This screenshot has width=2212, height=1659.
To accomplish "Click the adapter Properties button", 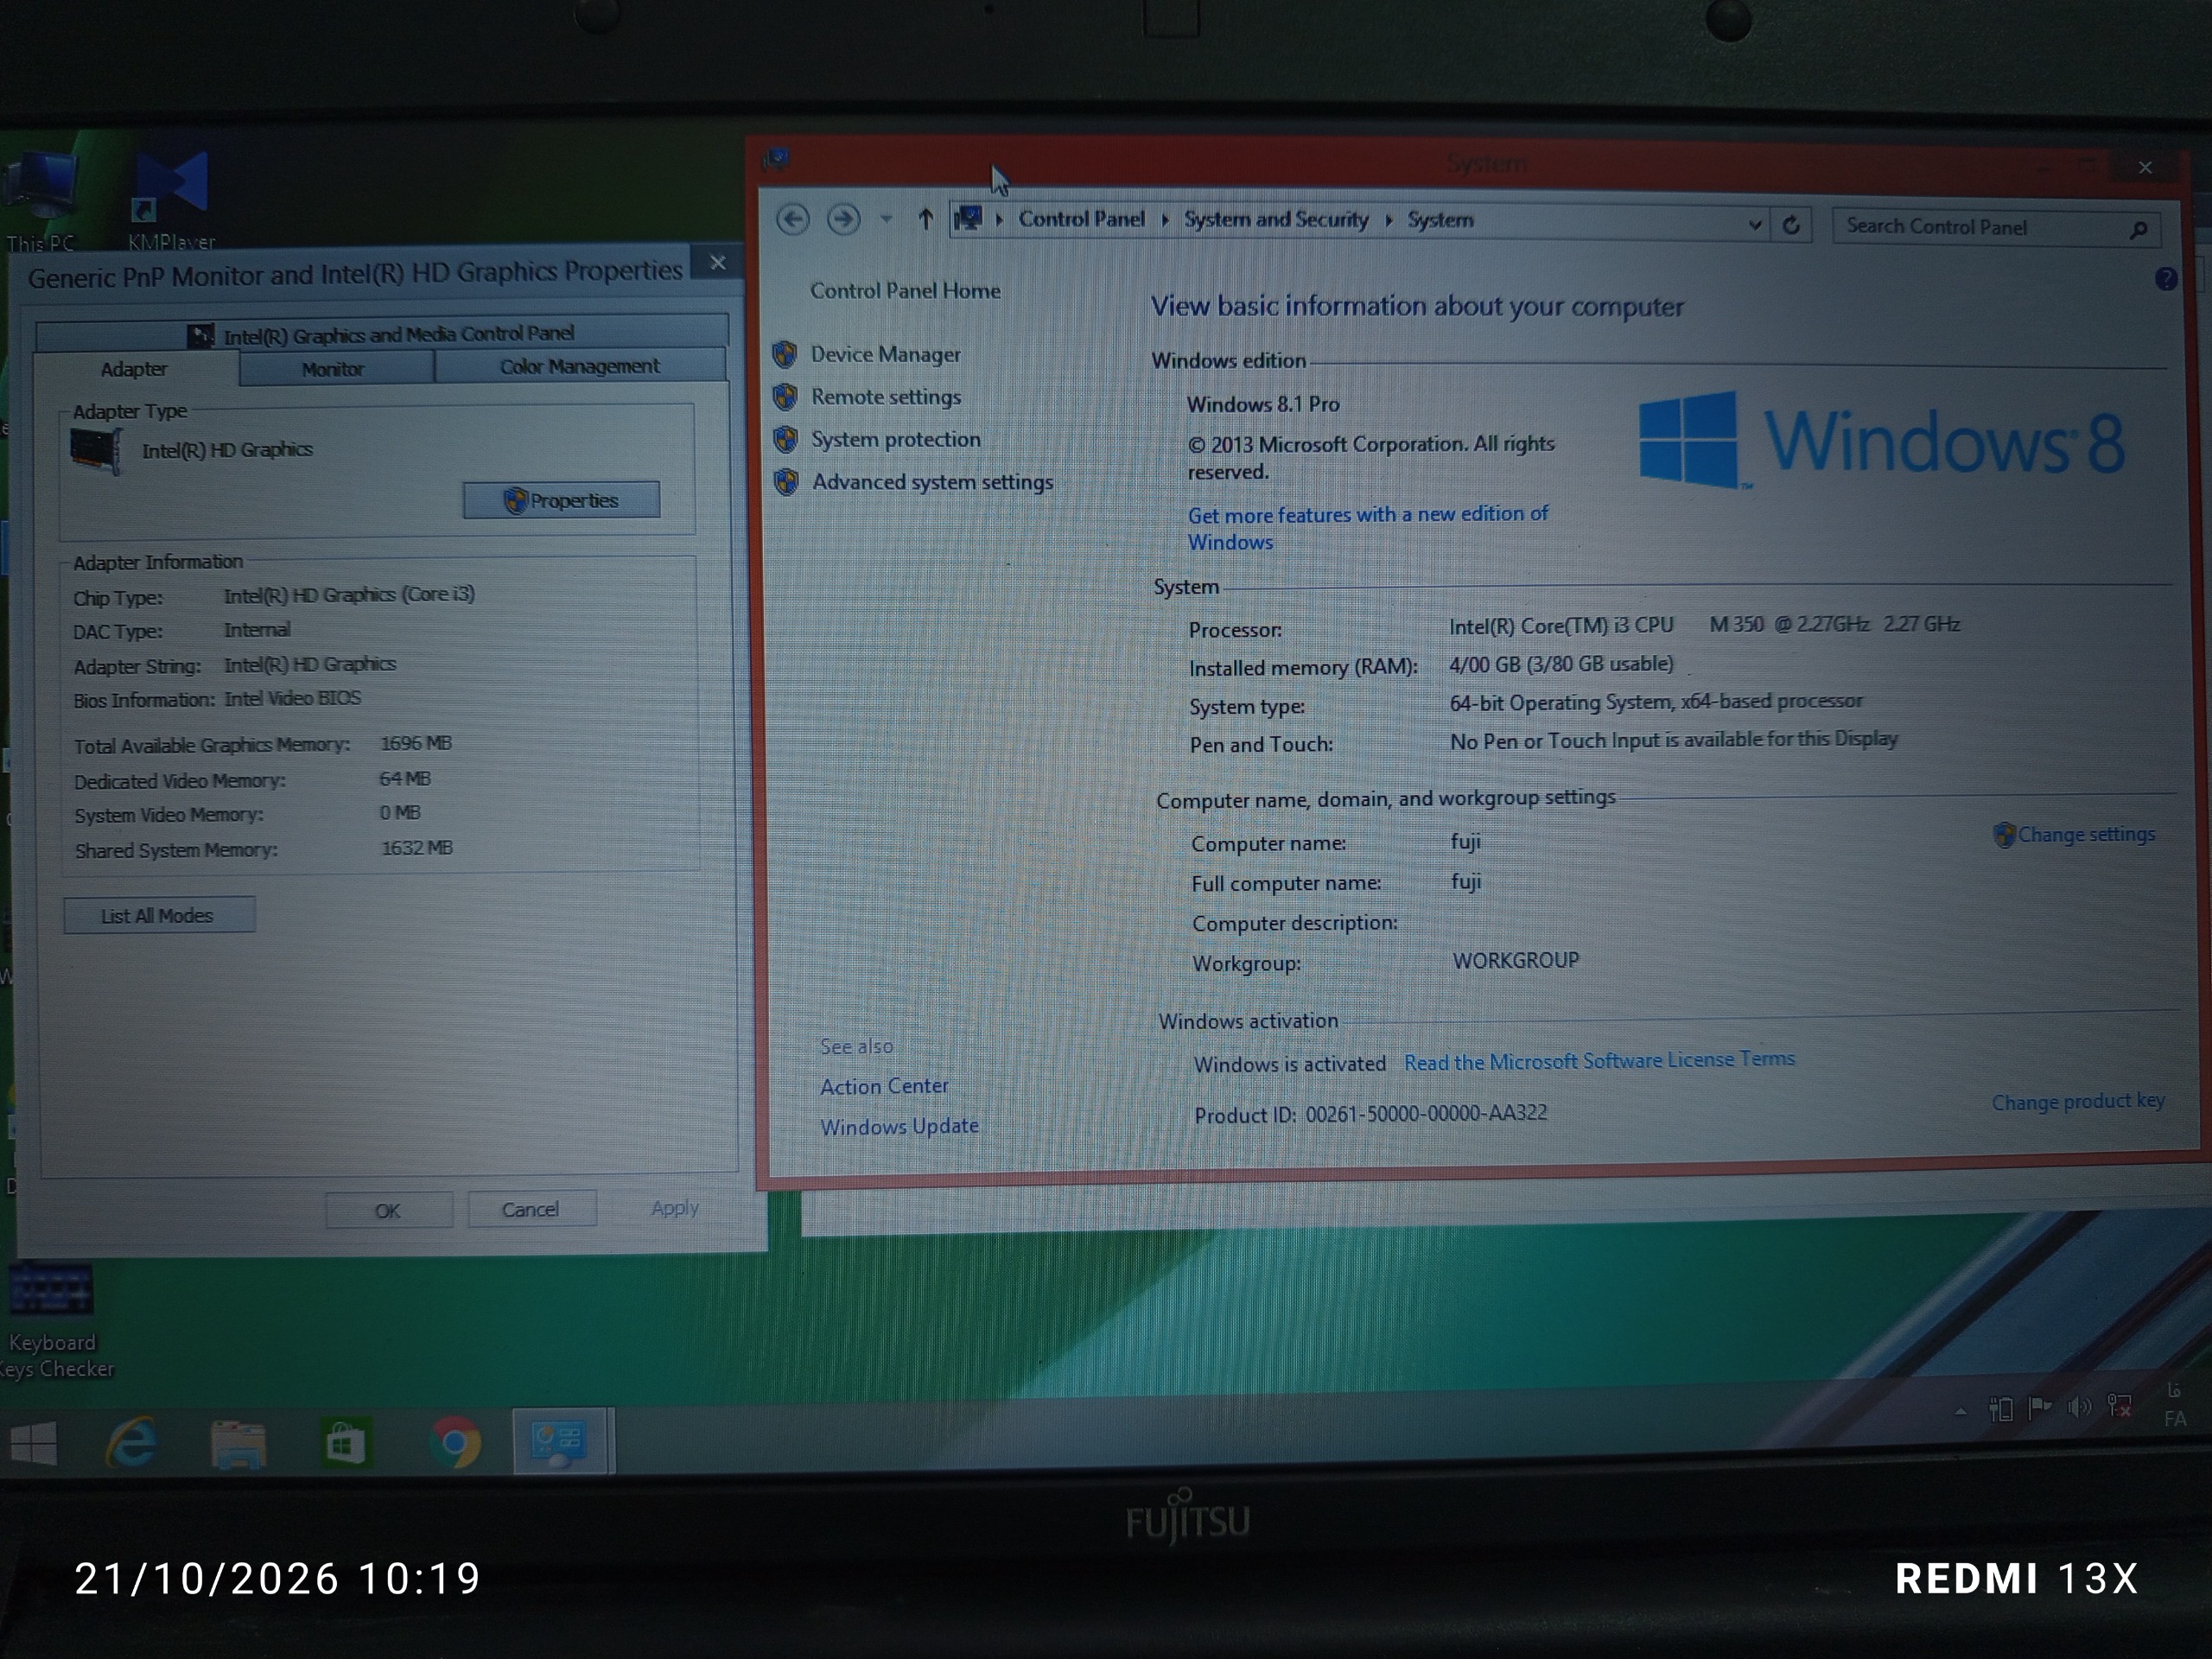I will [561, 500].
